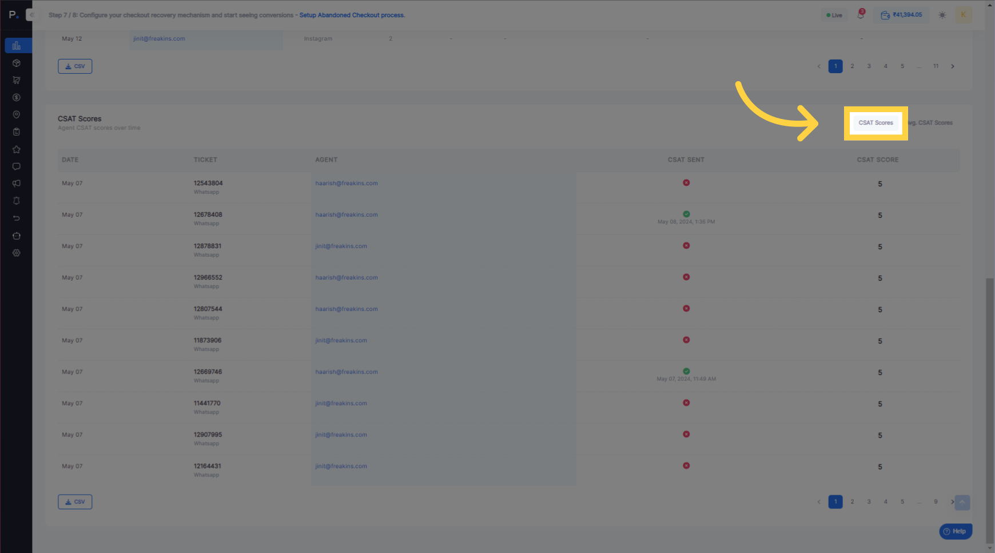Open the settings gear icon in sidebar
The width and height of the screenshot is (995, 553).
pos(17,253)
